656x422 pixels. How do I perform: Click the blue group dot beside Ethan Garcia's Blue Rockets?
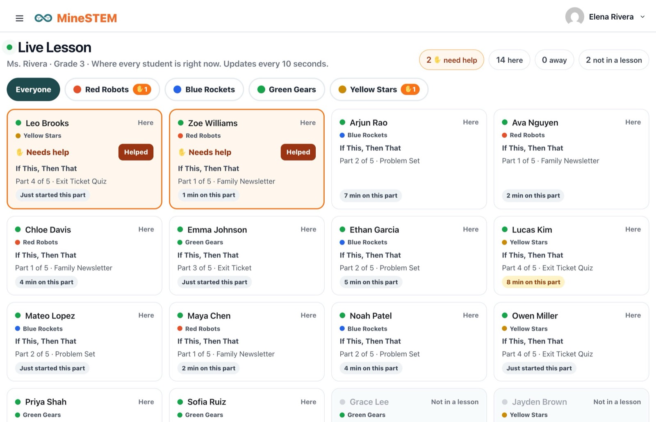point(342,243)
